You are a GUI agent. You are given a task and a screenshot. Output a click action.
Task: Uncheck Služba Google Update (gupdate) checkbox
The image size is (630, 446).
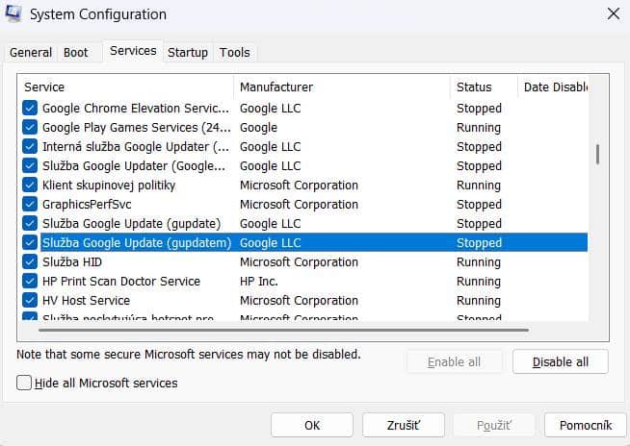[30, 223]
